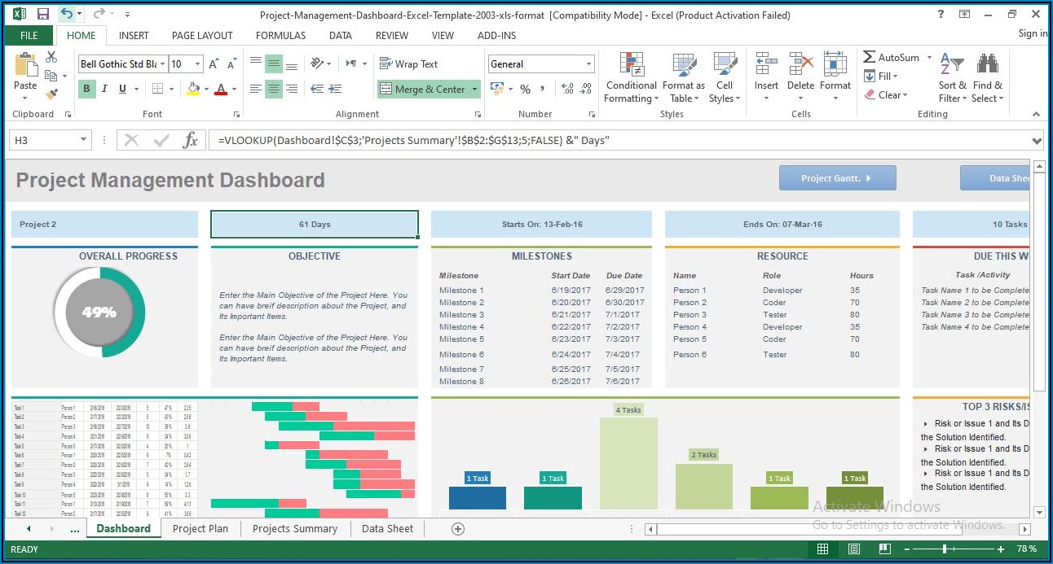Expand the General number format dropdown

pos(588,64)
